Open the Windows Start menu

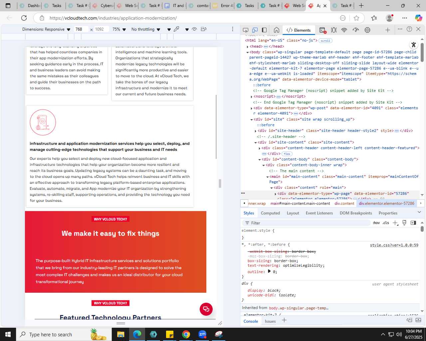click(x=8, y=334)
